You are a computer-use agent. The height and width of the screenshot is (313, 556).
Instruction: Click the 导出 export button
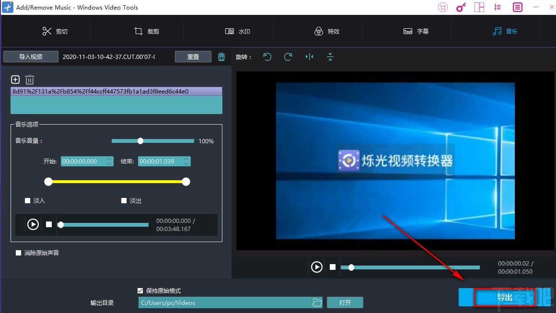[504, 297]
